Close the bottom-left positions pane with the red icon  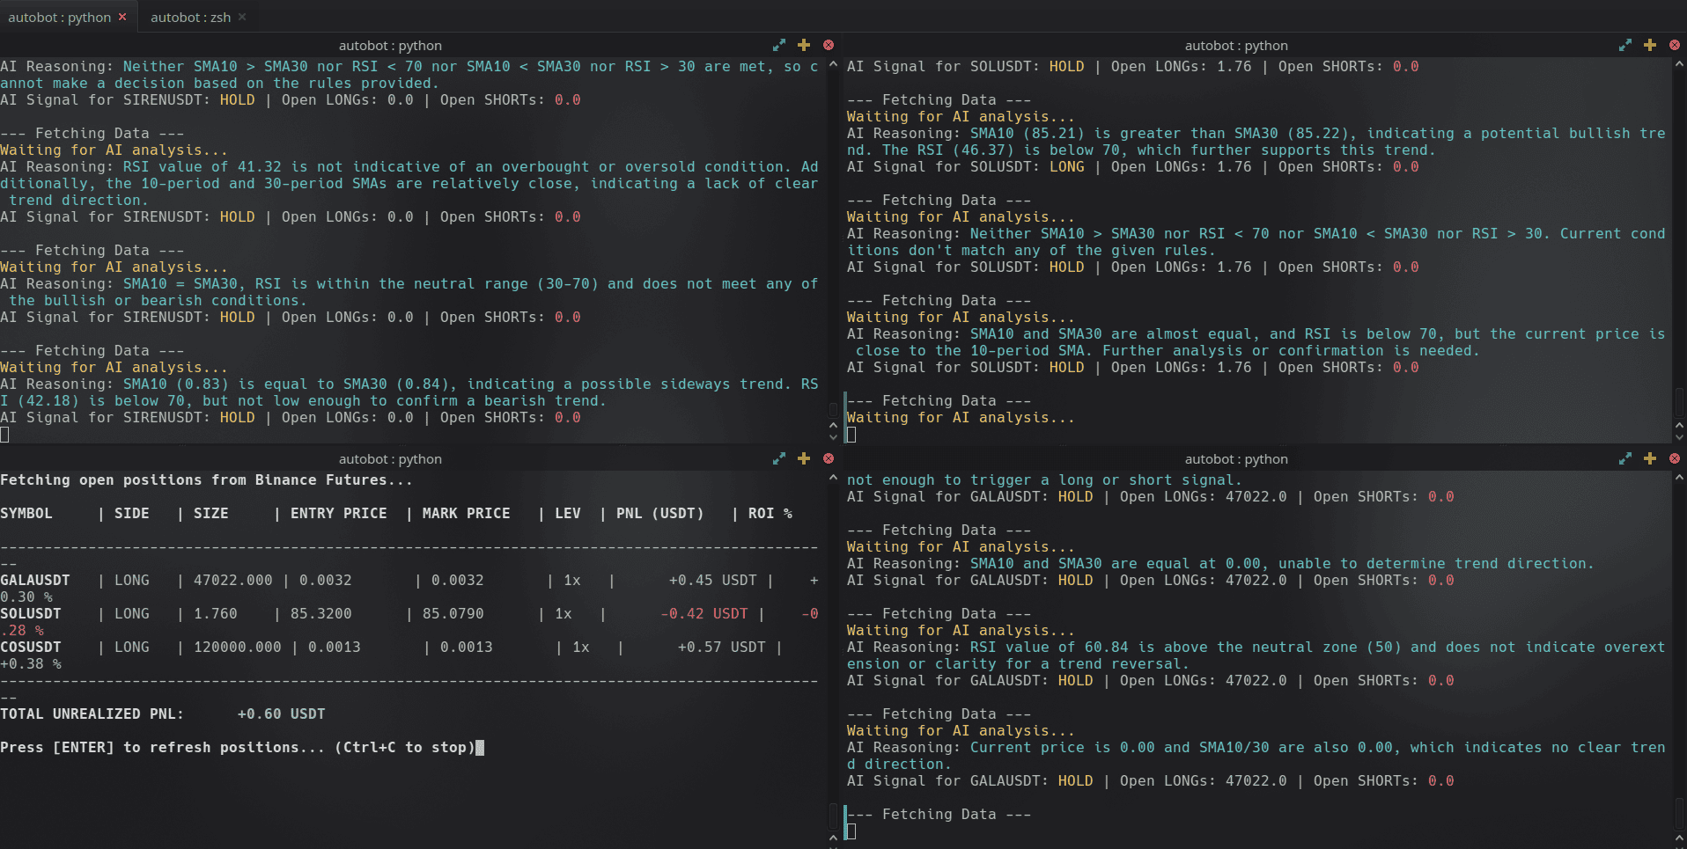click(x=829, y=458)
